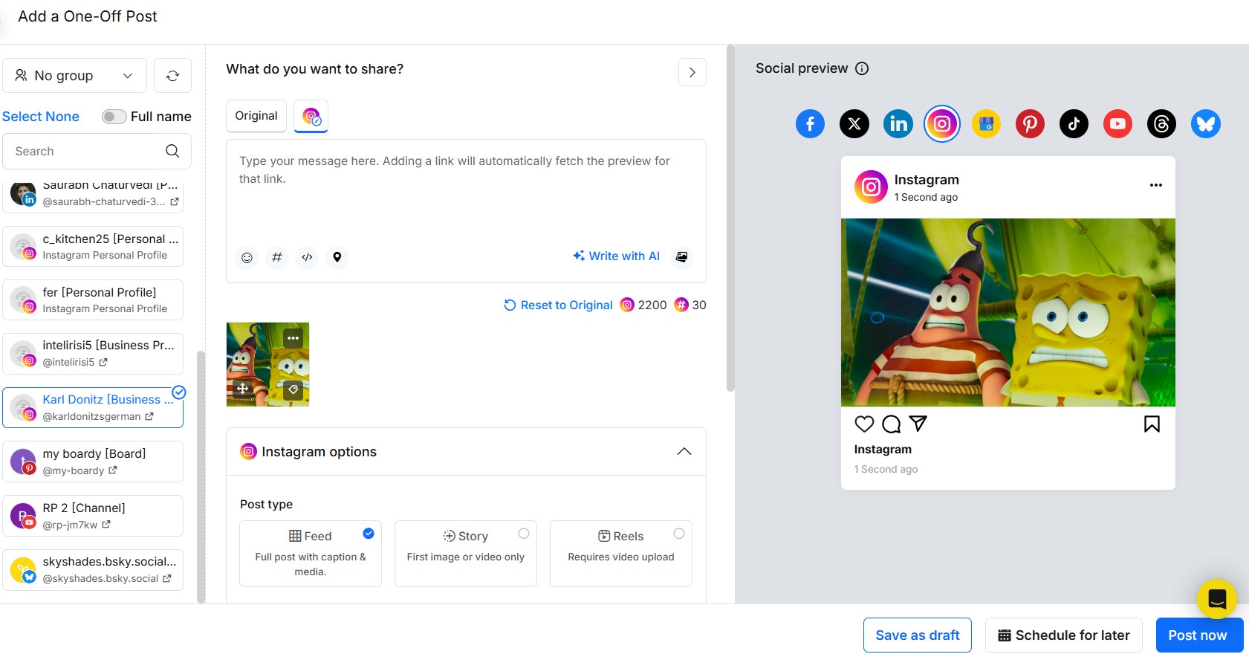This screenshot has width=1249, height=657.
Task: Select Reels post type radio
Action: click(x=679, y=534)
